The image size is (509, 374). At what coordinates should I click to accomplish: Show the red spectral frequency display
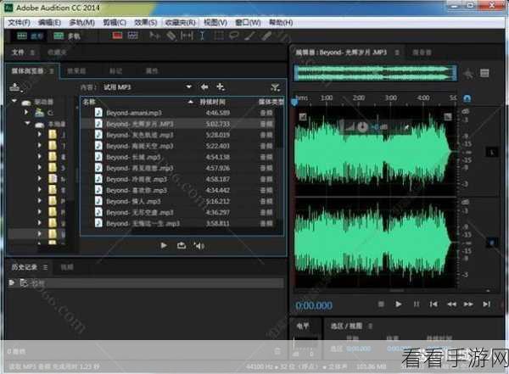117,35
